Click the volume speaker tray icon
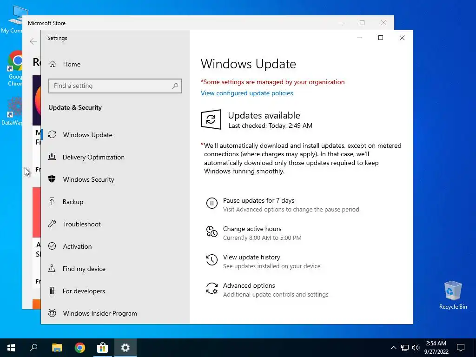Image resolution: width=476 pixels, height=357 pixels. pos(416,348)
